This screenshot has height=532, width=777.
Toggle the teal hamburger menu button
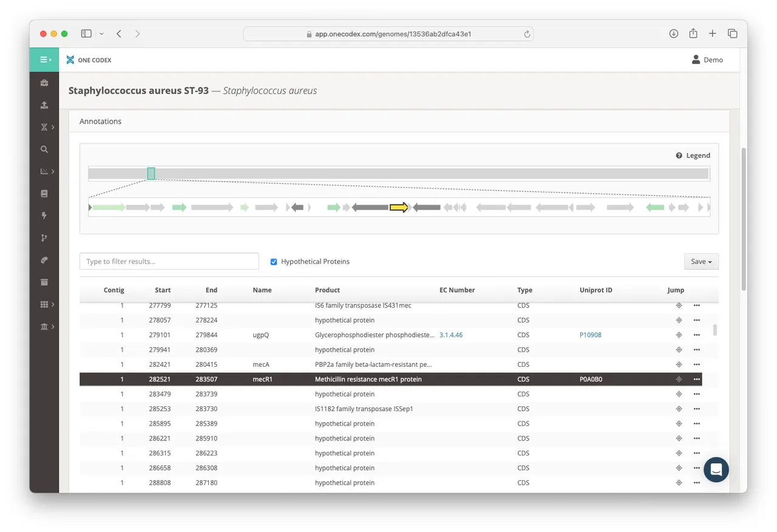click(x=44, y=60)
